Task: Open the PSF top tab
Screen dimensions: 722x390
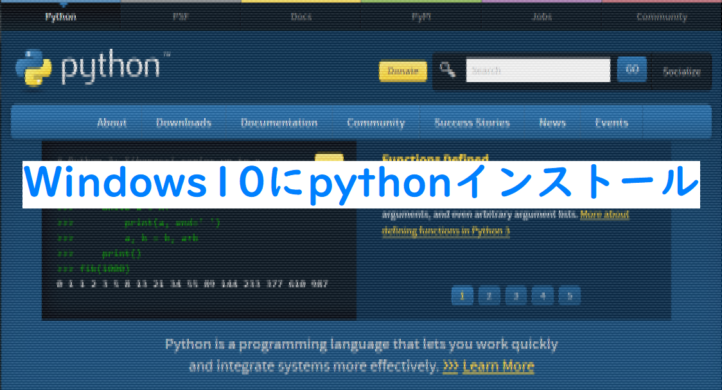Action: pos(180,17)
